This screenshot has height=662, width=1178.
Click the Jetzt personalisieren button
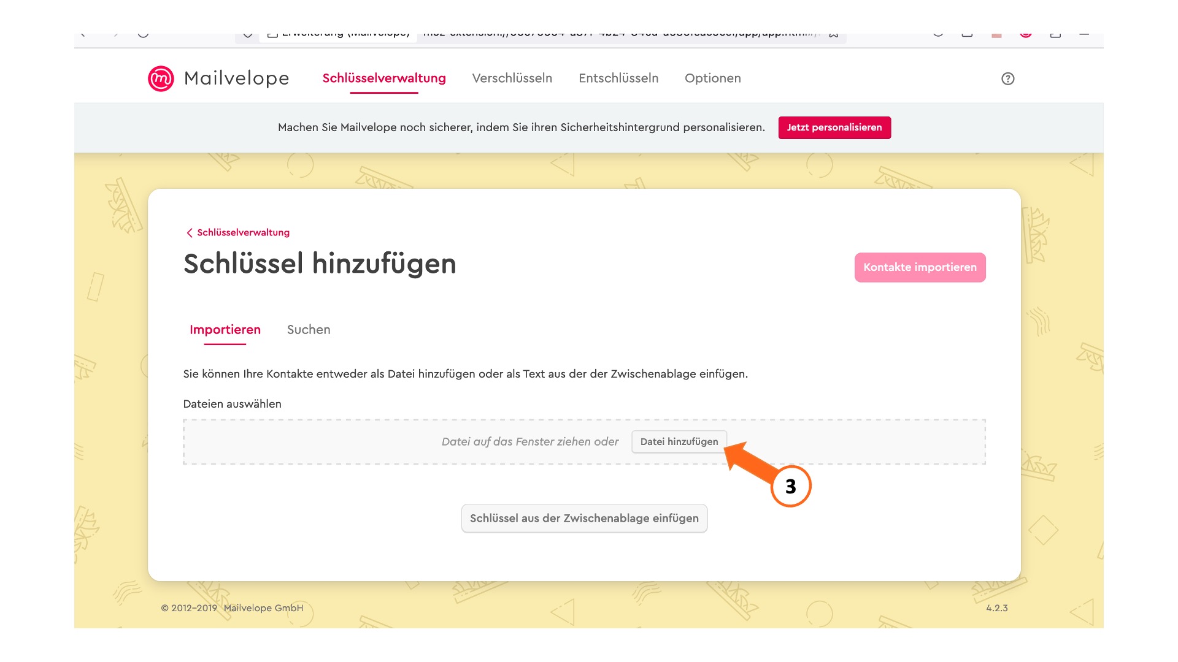click(x=834, y=127)
